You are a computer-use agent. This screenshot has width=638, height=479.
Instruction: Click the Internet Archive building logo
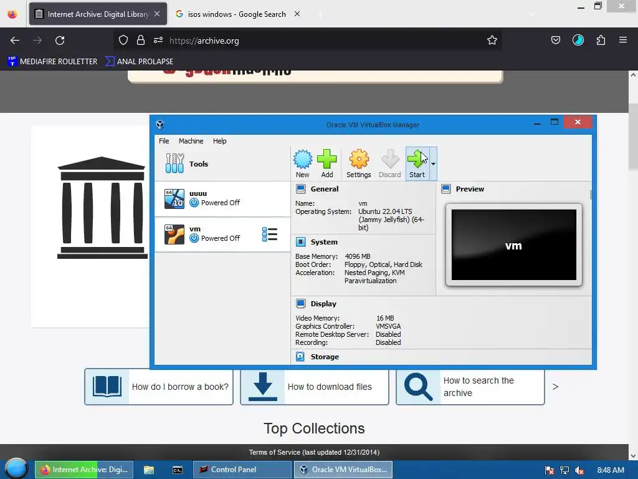pyautogui.click(x=102, y=207)
